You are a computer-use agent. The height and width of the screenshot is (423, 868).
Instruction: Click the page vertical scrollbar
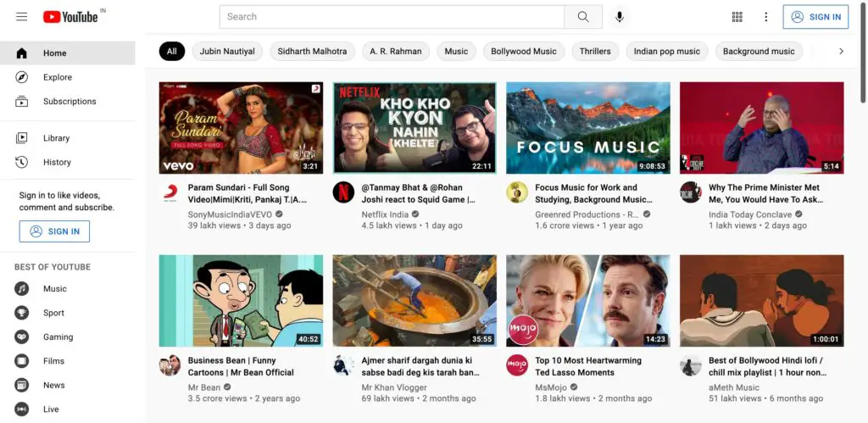pos(864,53)
